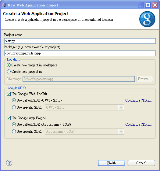Click the Browse... button

coord(145,79)
